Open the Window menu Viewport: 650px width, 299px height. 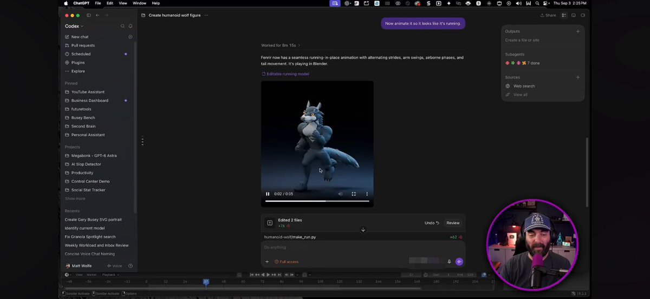(139, 3)
